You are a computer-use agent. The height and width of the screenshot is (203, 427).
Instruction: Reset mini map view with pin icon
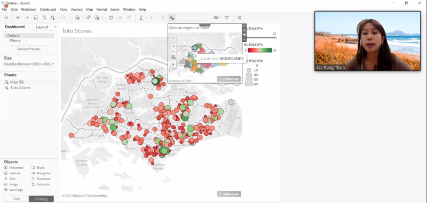pyautogui.click(x=173, y=57)
